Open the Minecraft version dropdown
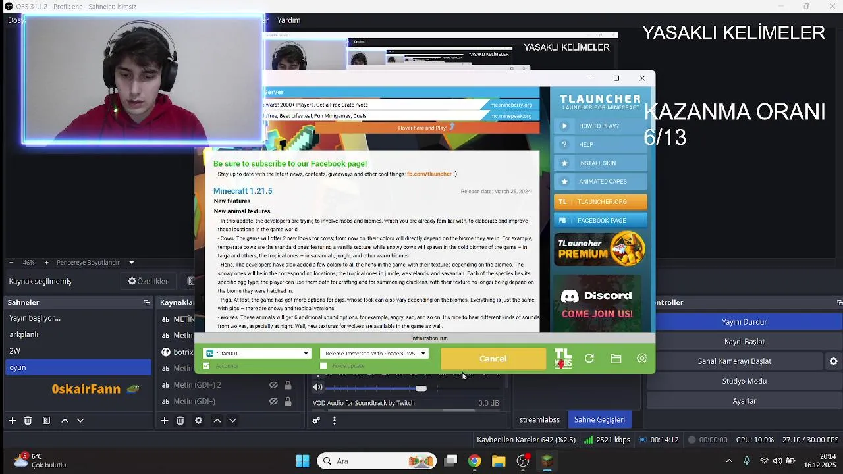This screenshot has width=843, height=474. pos(375,354)
